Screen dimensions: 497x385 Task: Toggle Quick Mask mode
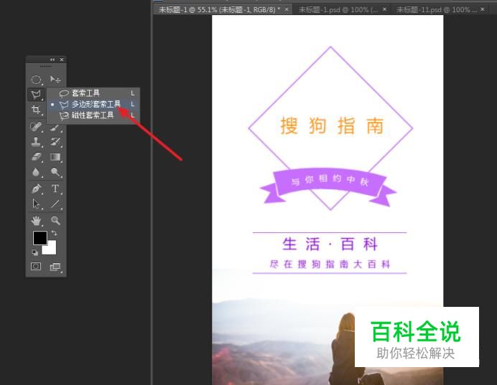pos(36,267)
